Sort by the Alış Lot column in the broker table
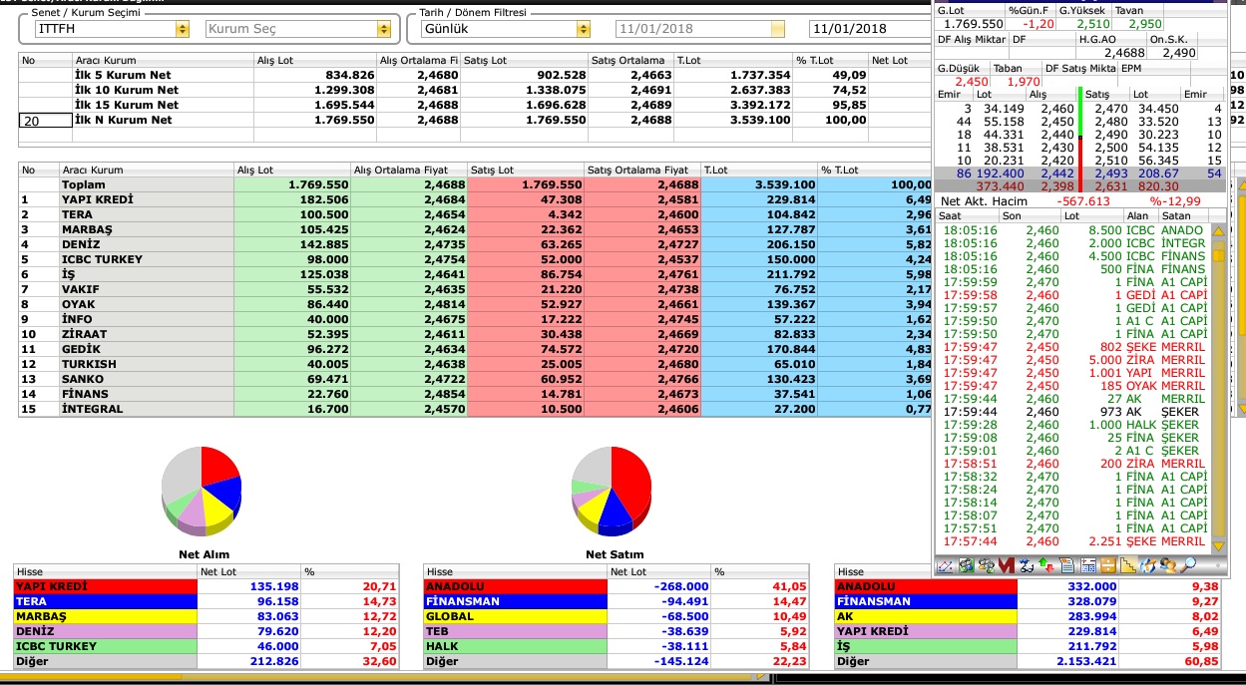The height and width of the screenshot is (685, 1246). (292, 171)
